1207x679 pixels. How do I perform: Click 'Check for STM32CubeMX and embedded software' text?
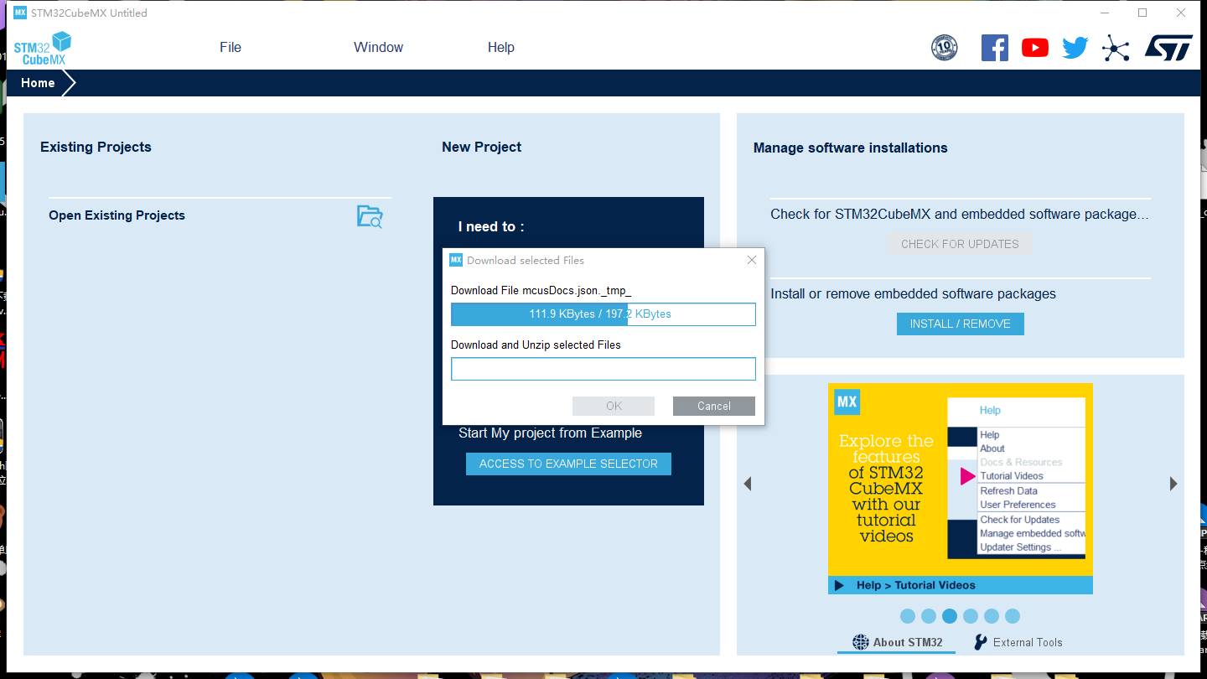960,214
